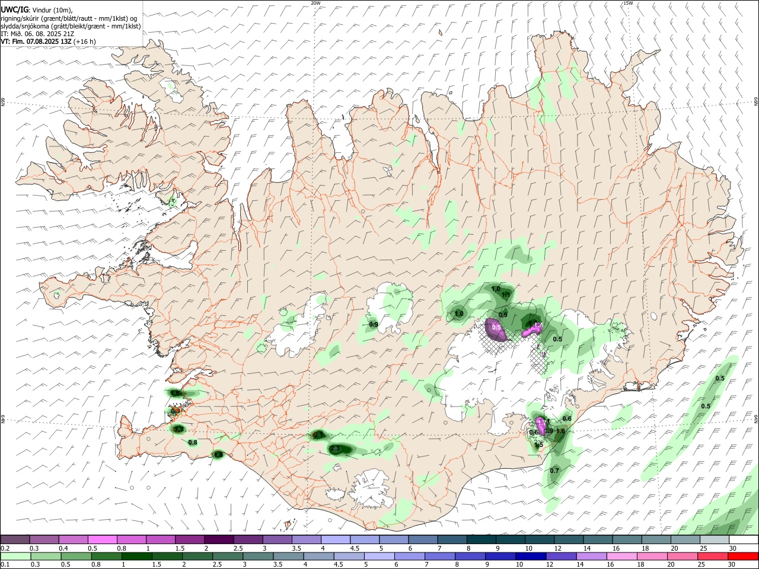Click the lavender swatch labelled 4 in the upper legend row
759x569 pixels.
pyautogui.click(x=336, y=540)
